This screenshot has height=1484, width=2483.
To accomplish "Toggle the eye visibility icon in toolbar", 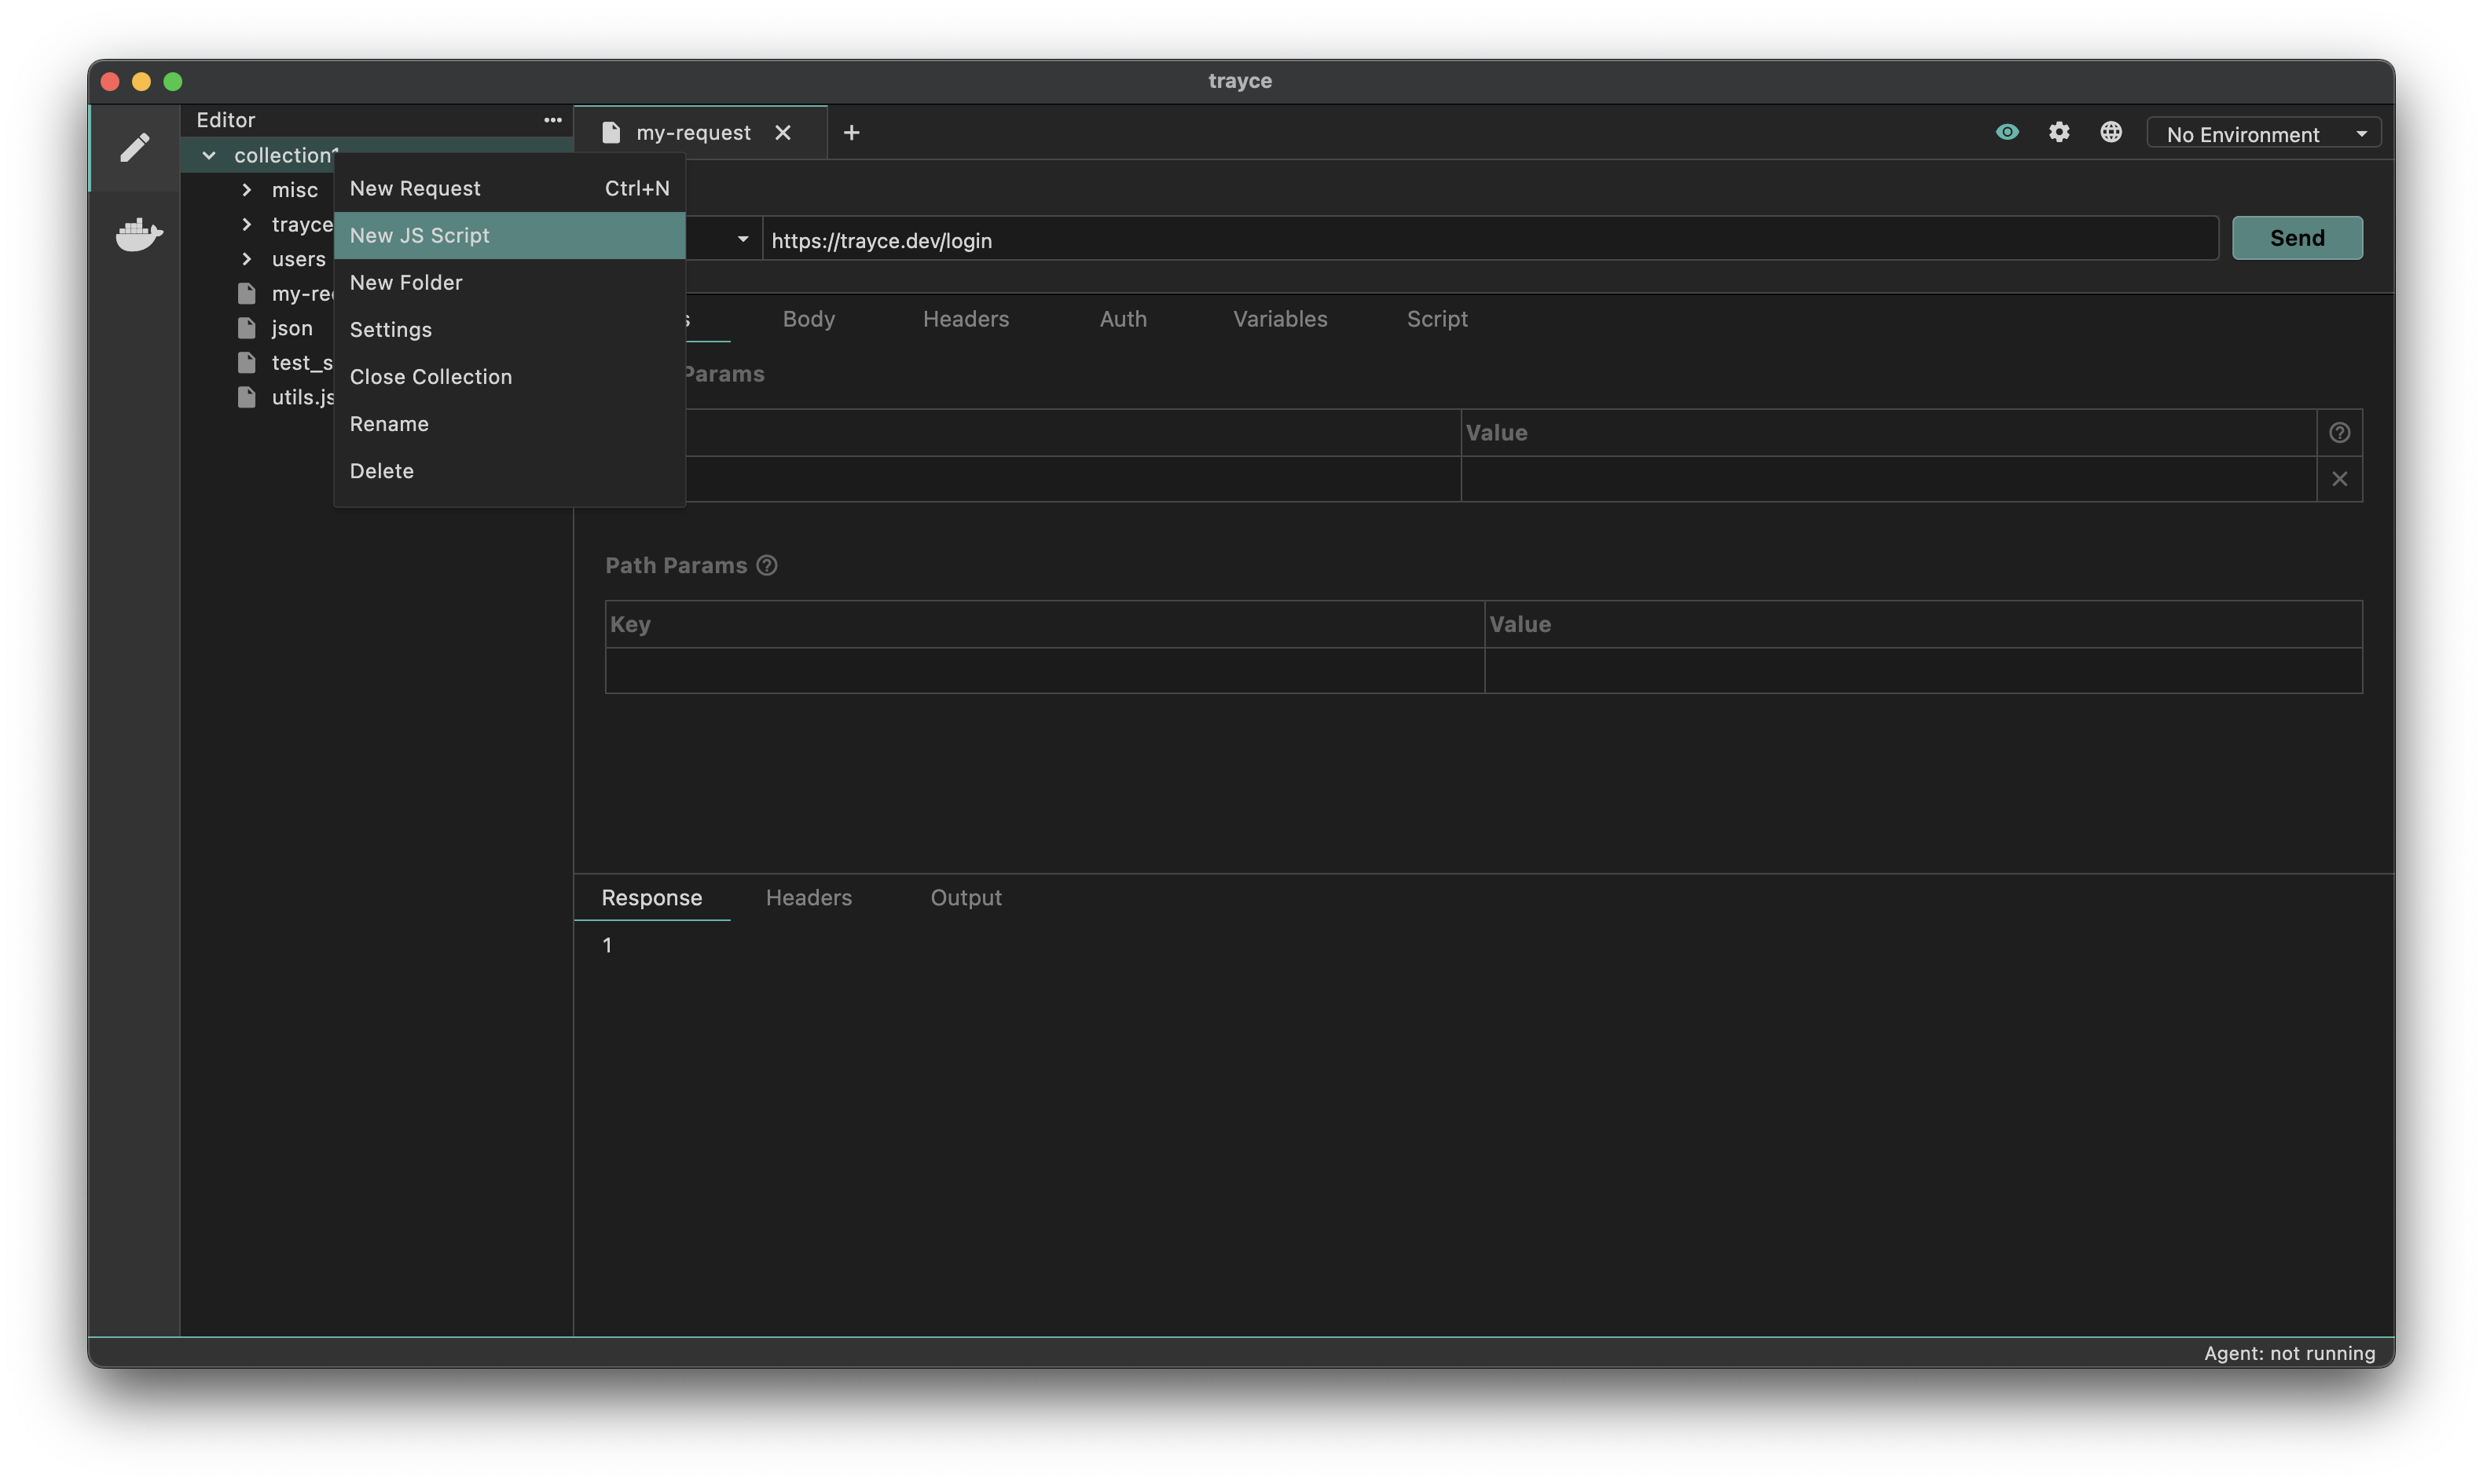I will 2007,132.
